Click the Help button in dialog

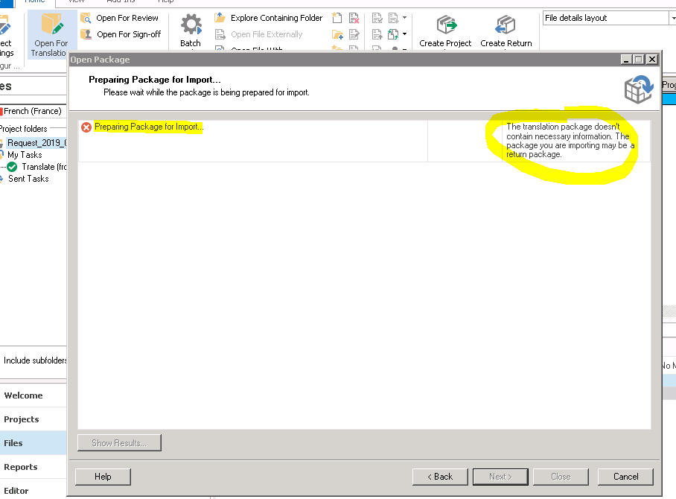click(x=103, y=477)
